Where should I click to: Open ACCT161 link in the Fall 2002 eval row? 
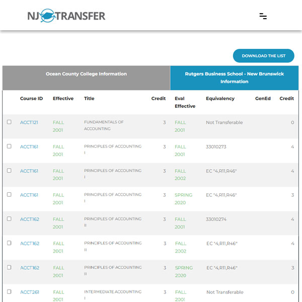[x=29, y=171]
